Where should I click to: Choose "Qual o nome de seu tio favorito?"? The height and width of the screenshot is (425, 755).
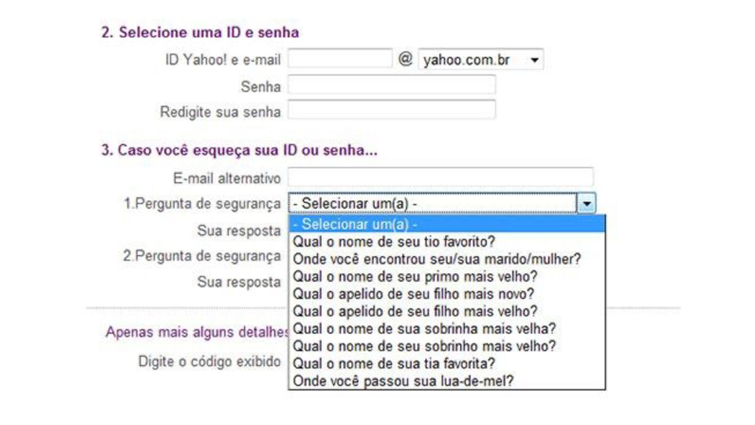[394, 241]
